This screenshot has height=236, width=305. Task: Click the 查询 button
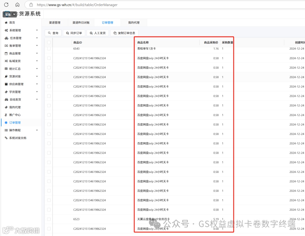[53, 33]
